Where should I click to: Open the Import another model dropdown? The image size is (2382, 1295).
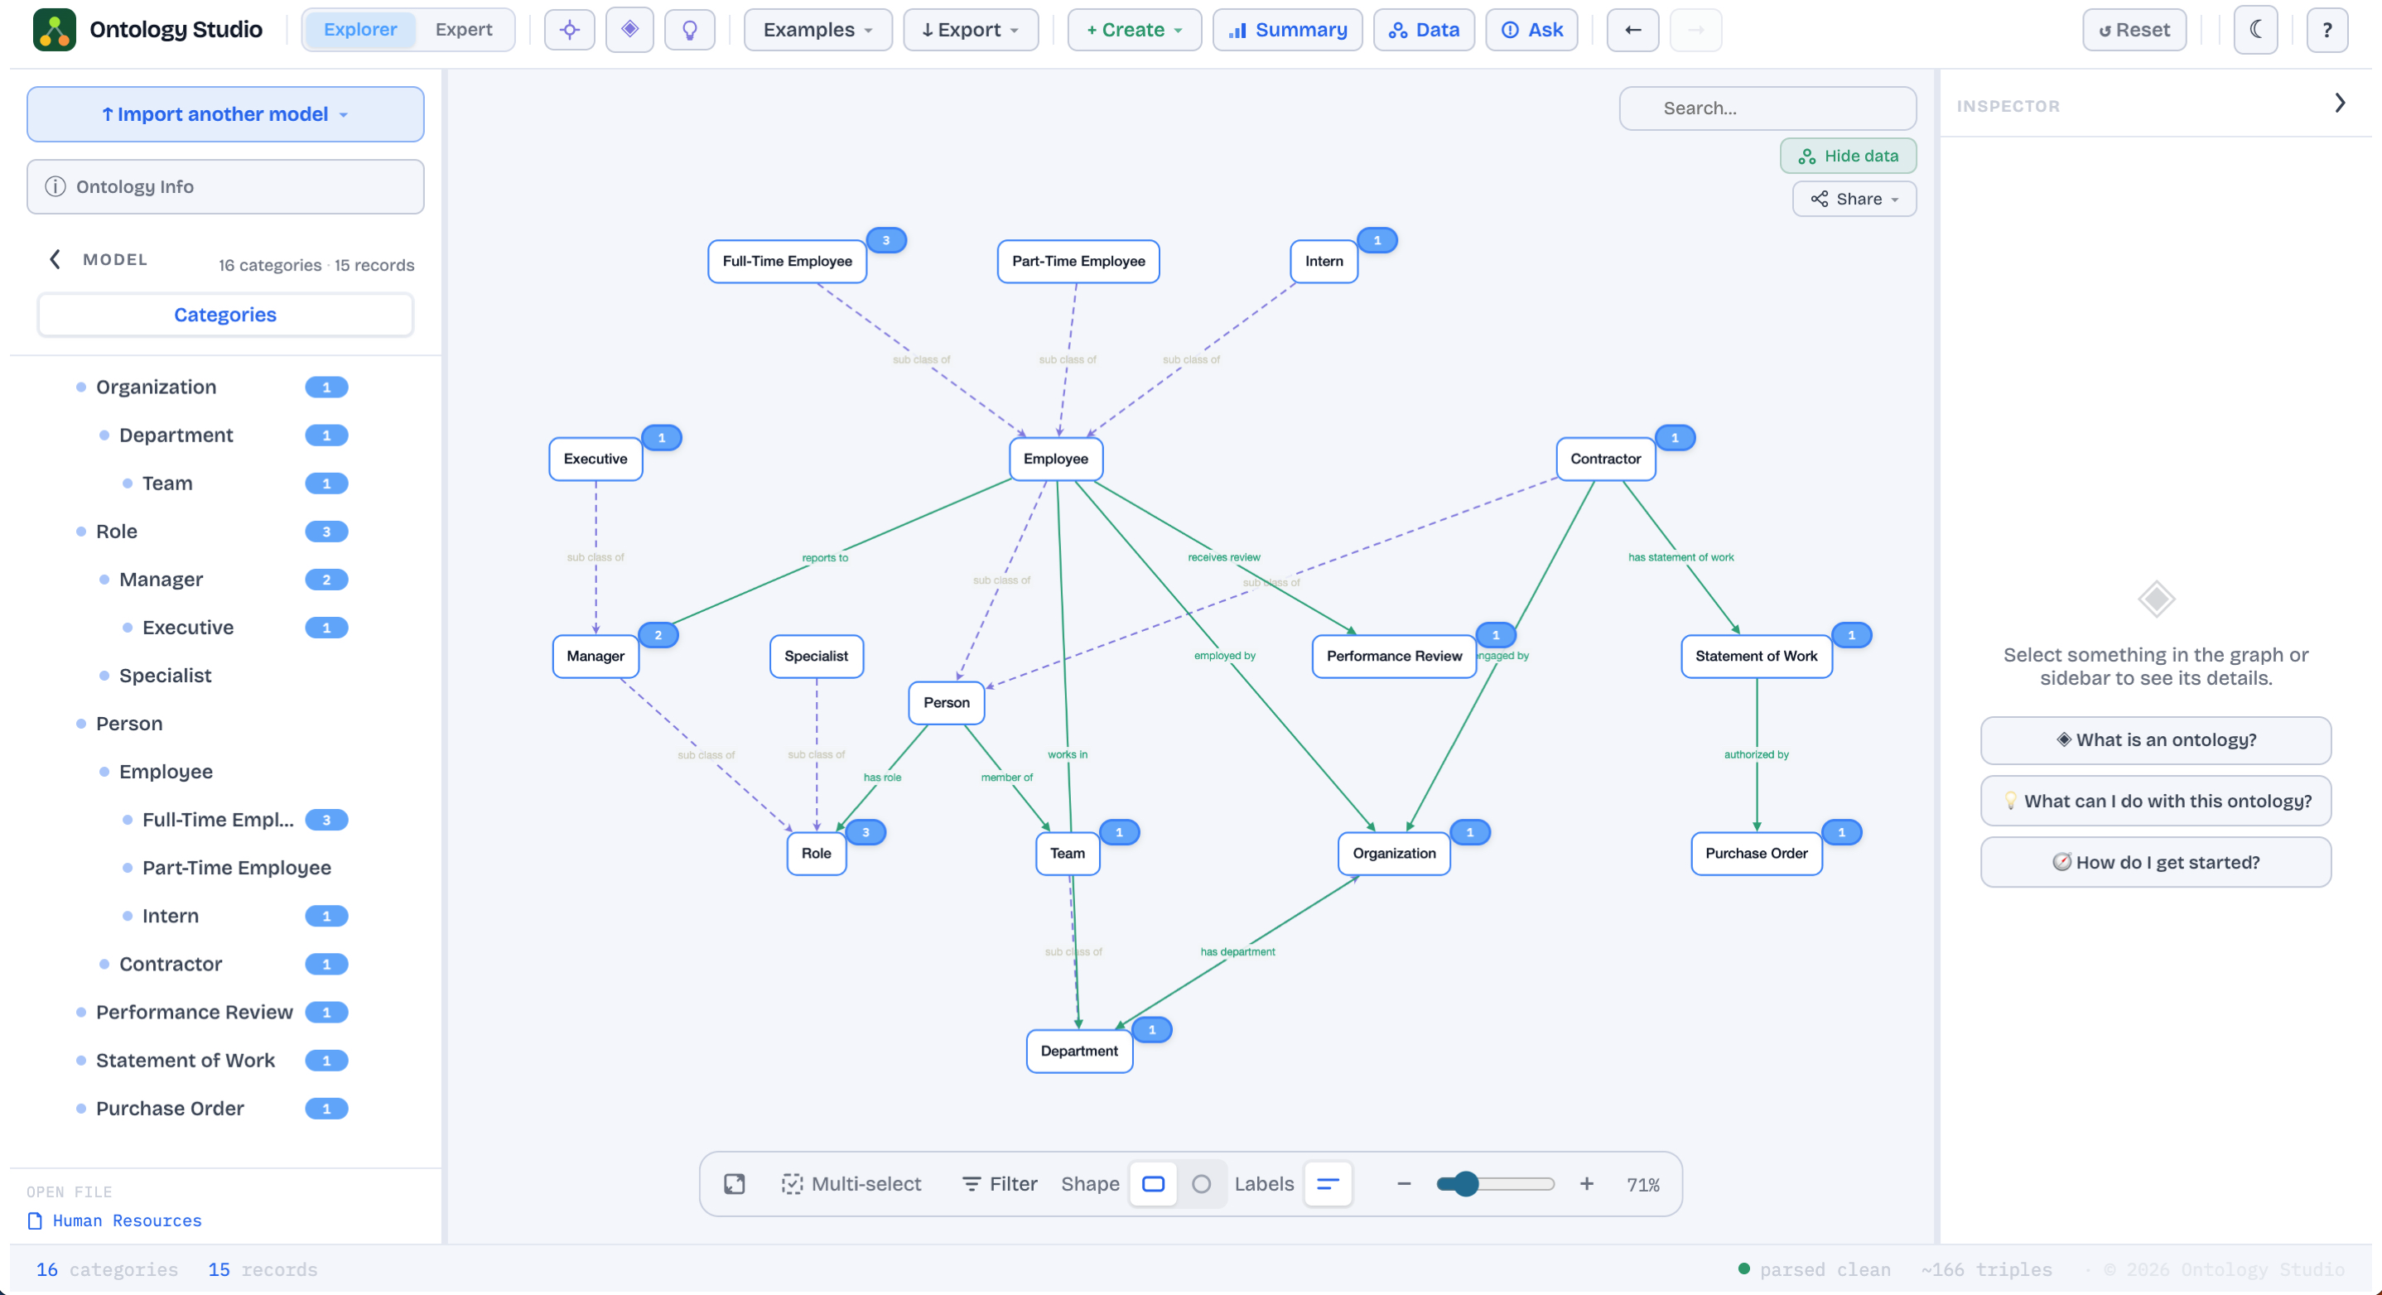pos(224,114)
